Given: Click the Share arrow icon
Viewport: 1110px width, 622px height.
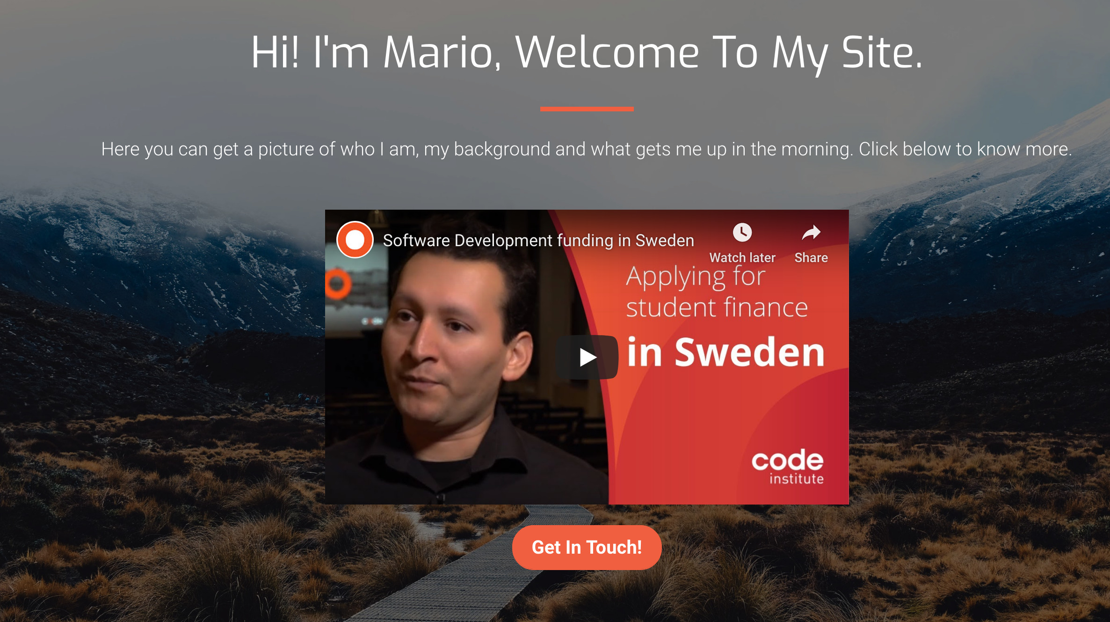Looking at the screenshot, I should coord(811,233).
